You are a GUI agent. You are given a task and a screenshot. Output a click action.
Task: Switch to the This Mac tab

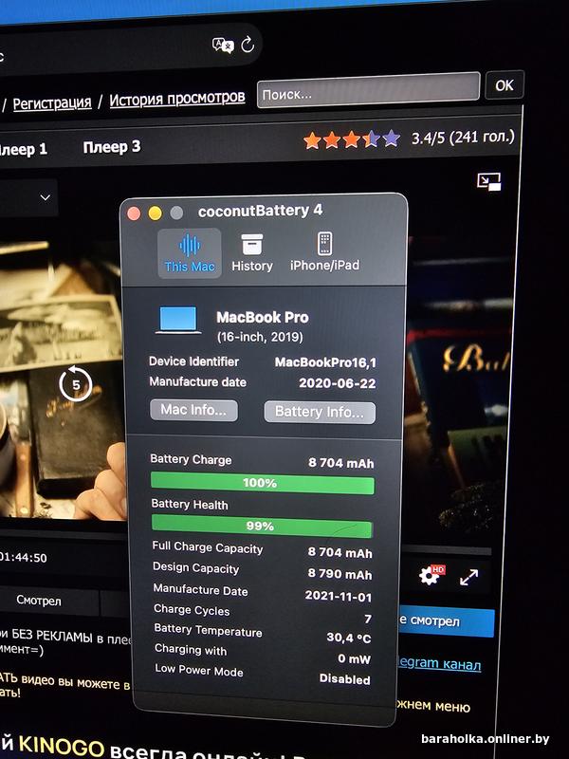[x=190, y=253]
